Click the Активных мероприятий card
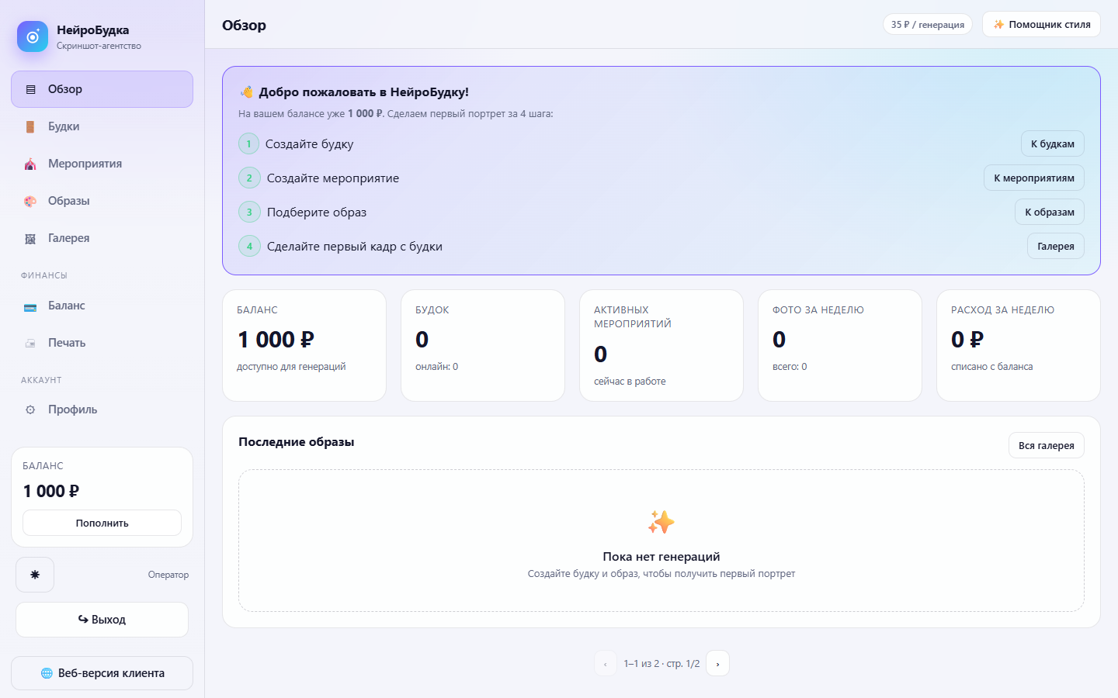The image size is (1118, 698). [x=661, y=345]
